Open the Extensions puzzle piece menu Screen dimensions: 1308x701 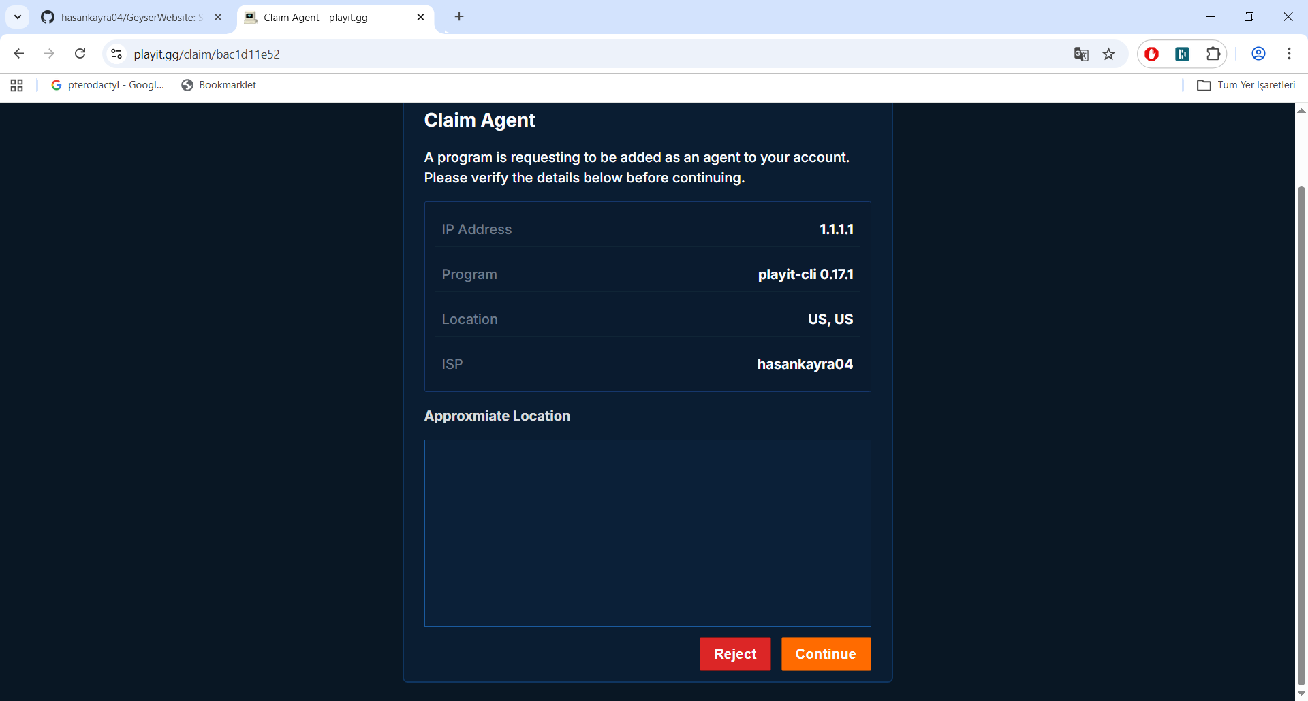click(1213, 54)
